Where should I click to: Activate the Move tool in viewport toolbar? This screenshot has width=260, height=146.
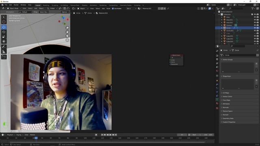point(4,27)
